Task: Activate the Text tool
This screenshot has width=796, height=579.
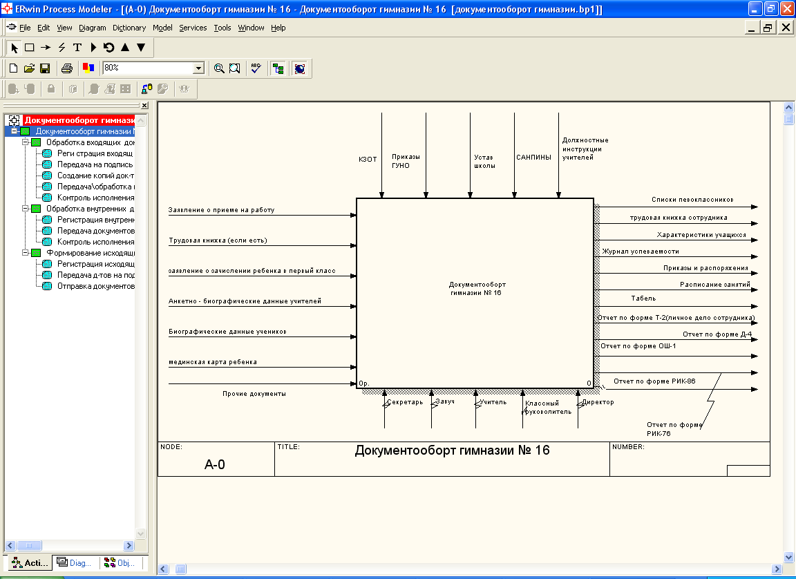Action: click(77, 48)
